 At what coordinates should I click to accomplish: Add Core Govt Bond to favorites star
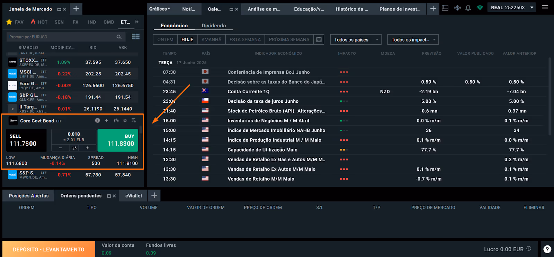[125, 120]
